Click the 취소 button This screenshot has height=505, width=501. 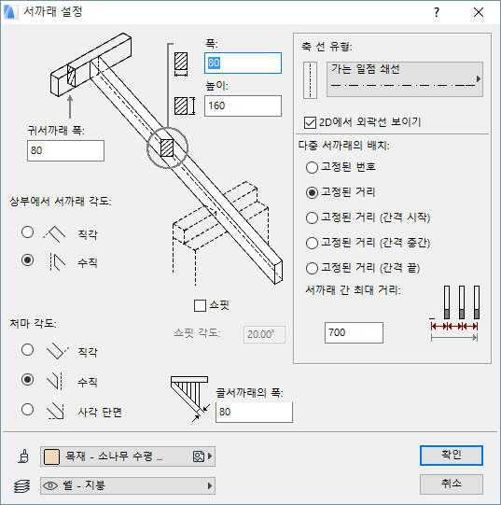[x=452, y=484]
